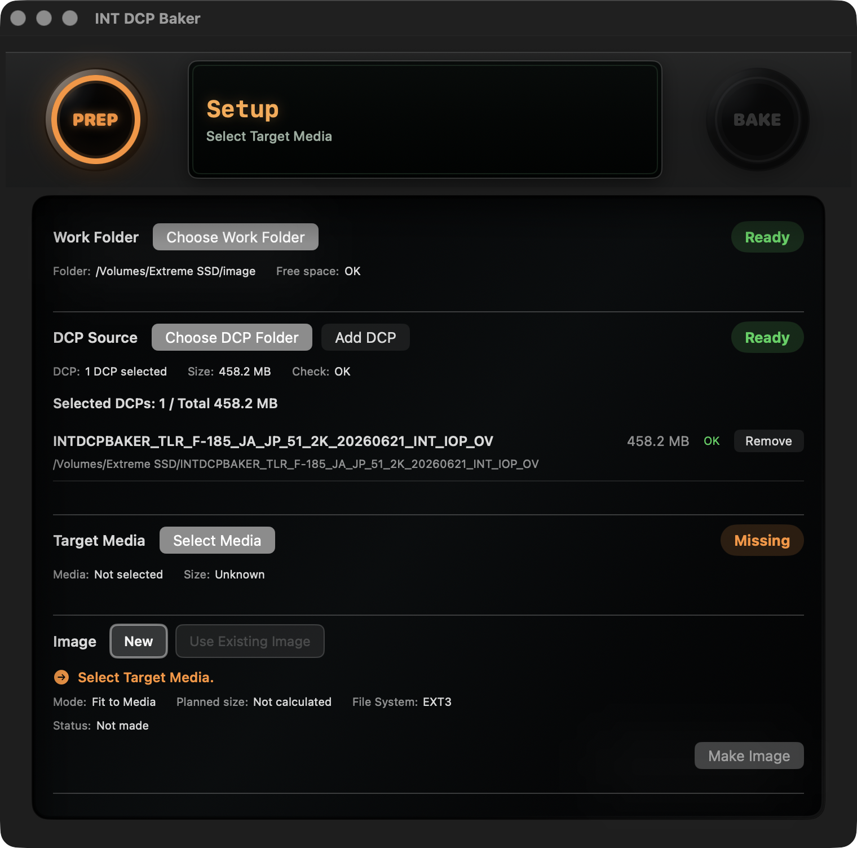Click the orange arrow icon beside Select Target Media
Viewport: 857px width, 848px height.
[61, 677]
